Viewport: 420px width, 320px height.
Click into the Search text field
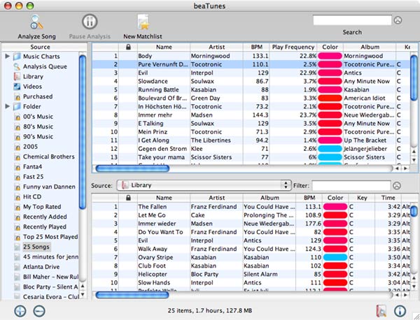click(x=351, y=20)
